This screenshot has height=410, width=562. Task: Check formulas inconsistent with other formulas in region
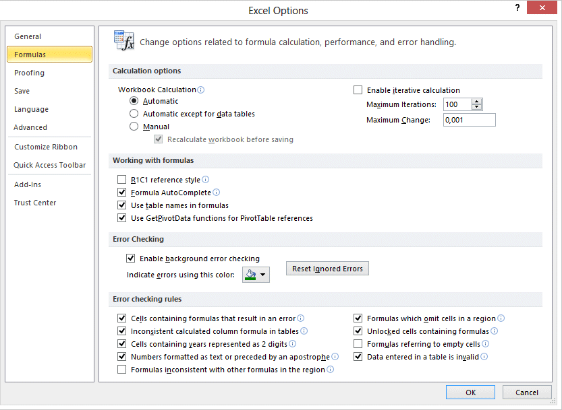pos(122,370)
